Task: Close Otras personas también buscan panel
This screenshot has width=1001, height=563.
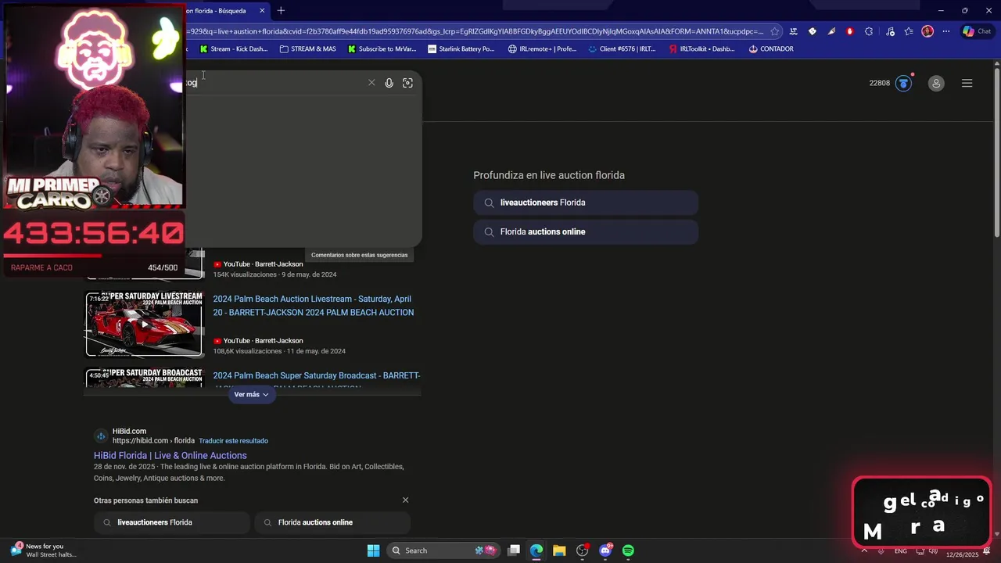Action: [x=405, y=500]
